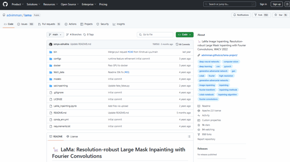Click the configs folder icon
The image size is (290, 162).
tap(51, 59)
